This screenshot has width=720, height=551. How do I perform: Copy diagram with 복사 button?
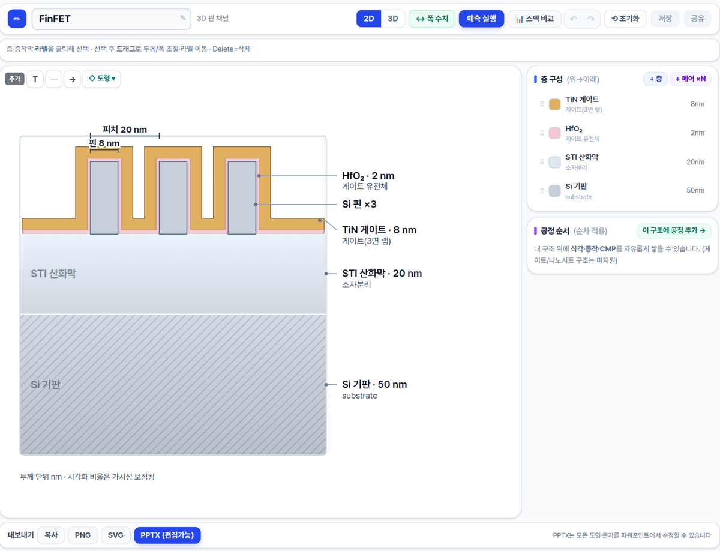click(x=51, y=535)
